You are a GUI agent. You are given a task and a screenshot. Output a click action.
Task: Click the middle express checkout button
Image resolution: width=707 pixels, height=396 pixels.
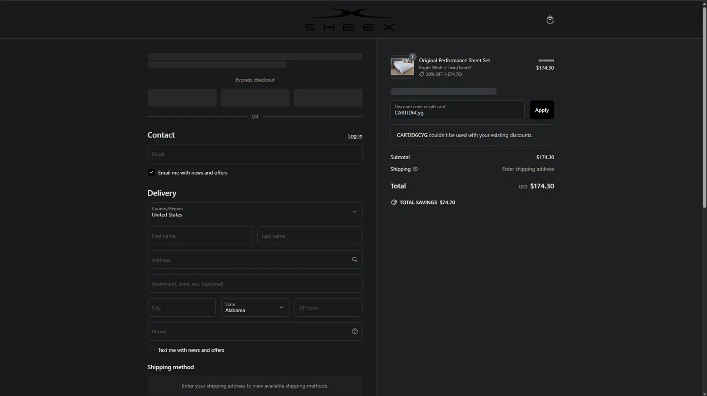(255, 97)
